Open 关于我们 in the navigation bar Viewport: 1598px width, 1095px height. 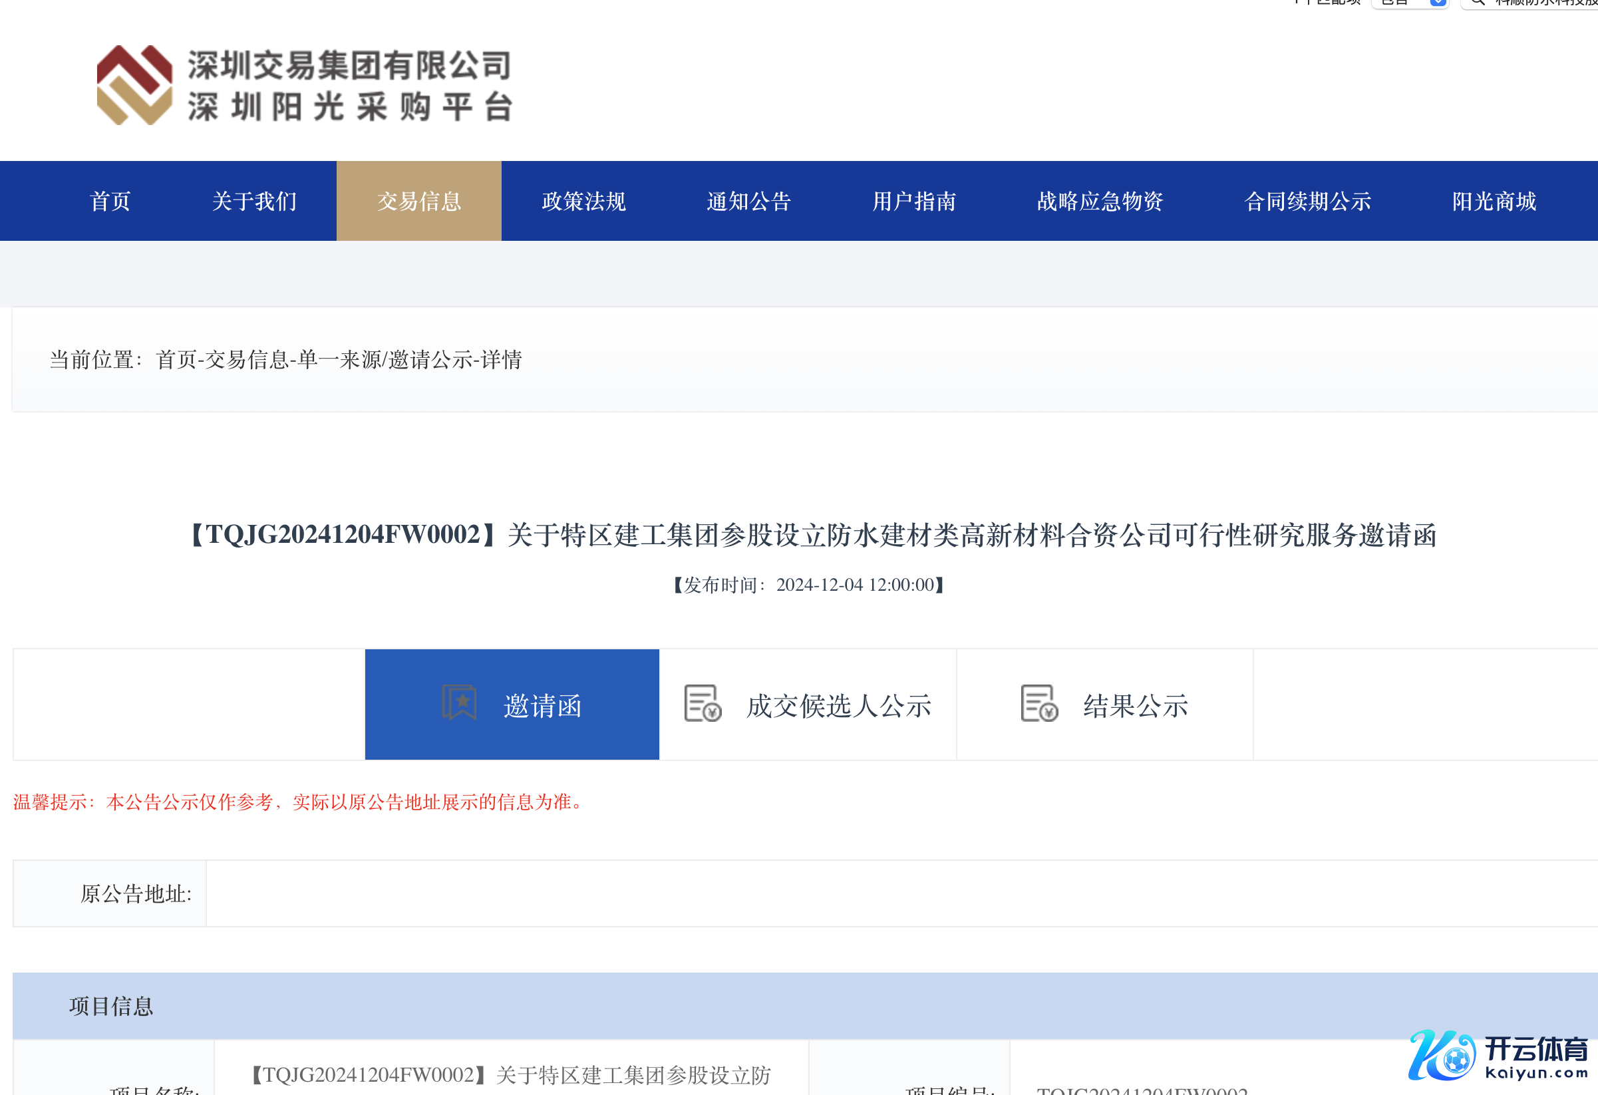pos(253,202)
